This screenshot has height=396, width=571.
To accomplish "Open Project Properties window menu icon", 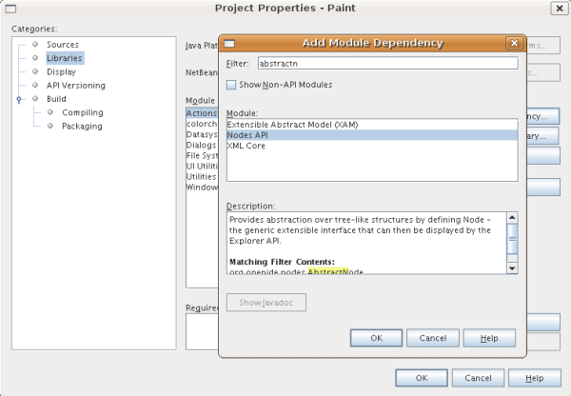I will [x=10, y=9].
